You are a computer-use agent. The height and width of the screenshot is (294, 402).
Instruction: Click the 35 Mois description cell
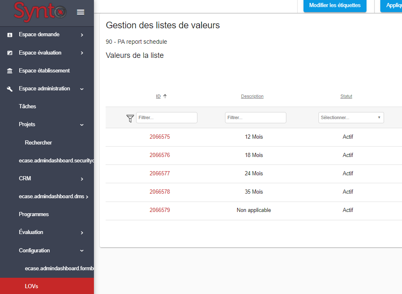(254, 192)
